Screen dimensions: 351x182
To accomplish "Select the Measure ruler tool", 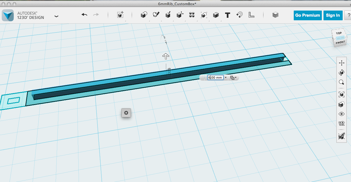I will click(x=251, y=15).
